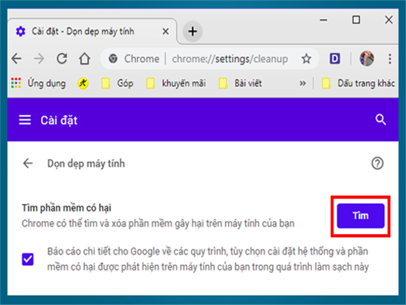
Task: Open the Dấu trang khác bookmarks folder
Action: coord(358,83)
